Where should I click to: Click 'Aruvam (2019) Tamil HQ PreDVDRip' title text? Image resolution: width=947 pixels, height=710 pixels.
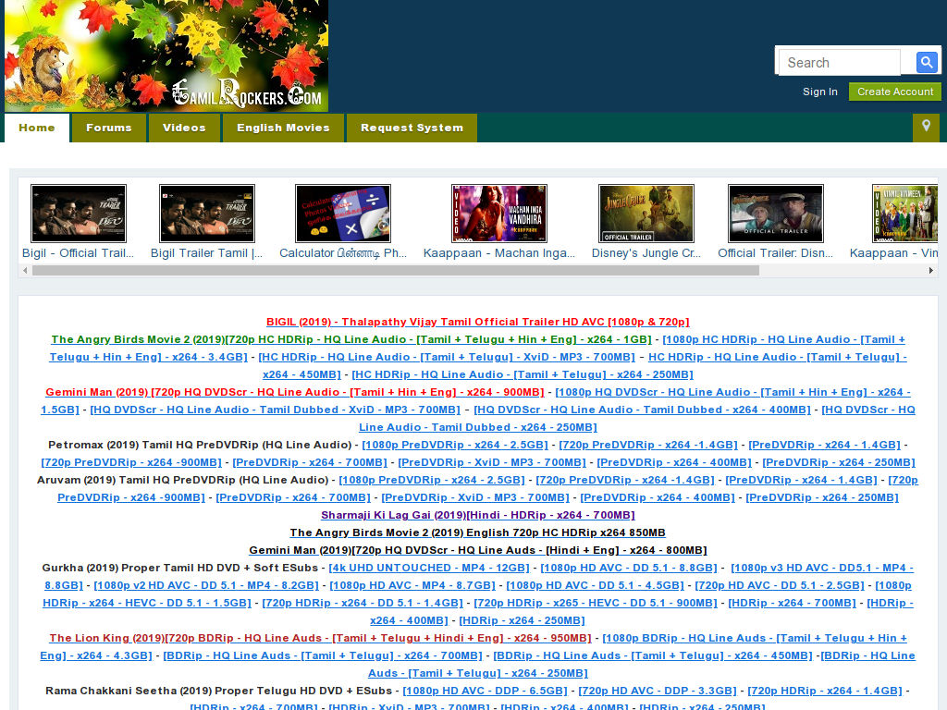pyautogui.click(x=182, y=480)
